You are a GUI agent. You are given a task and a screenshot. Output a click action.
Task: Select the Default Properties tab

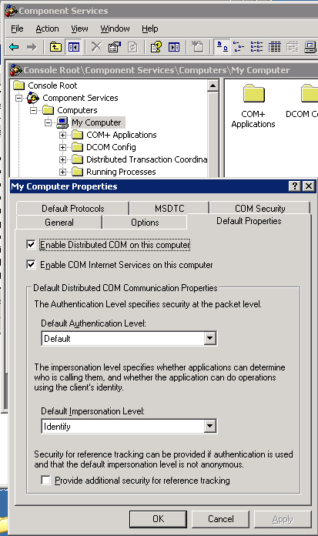[249, 221]
